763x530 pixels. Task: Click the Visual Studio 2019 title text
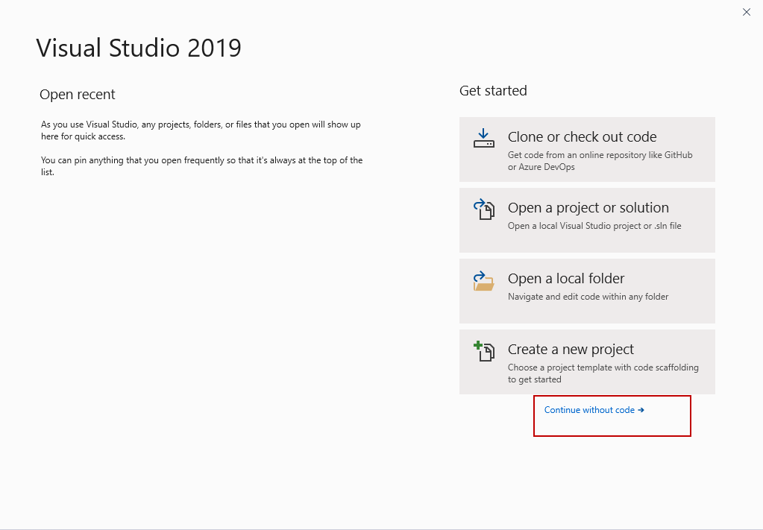[139, 48]
